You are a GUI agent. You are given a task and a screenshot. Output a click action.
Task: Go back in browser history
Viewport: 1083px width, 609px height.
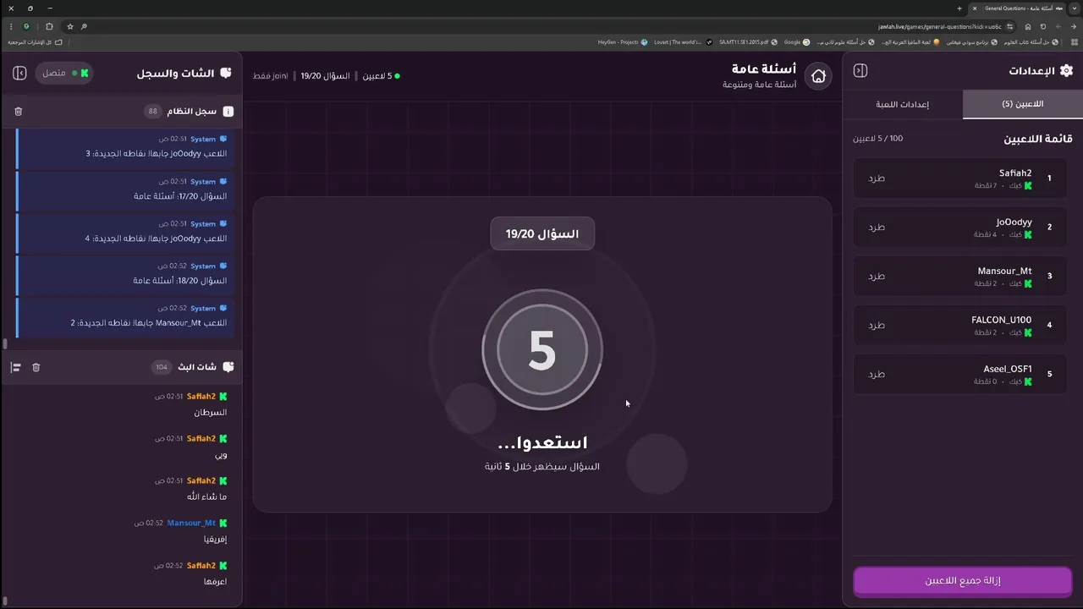point(1074,26)
